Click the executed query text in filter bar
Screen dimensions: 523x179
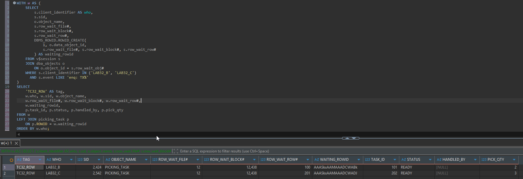(86, 151)
